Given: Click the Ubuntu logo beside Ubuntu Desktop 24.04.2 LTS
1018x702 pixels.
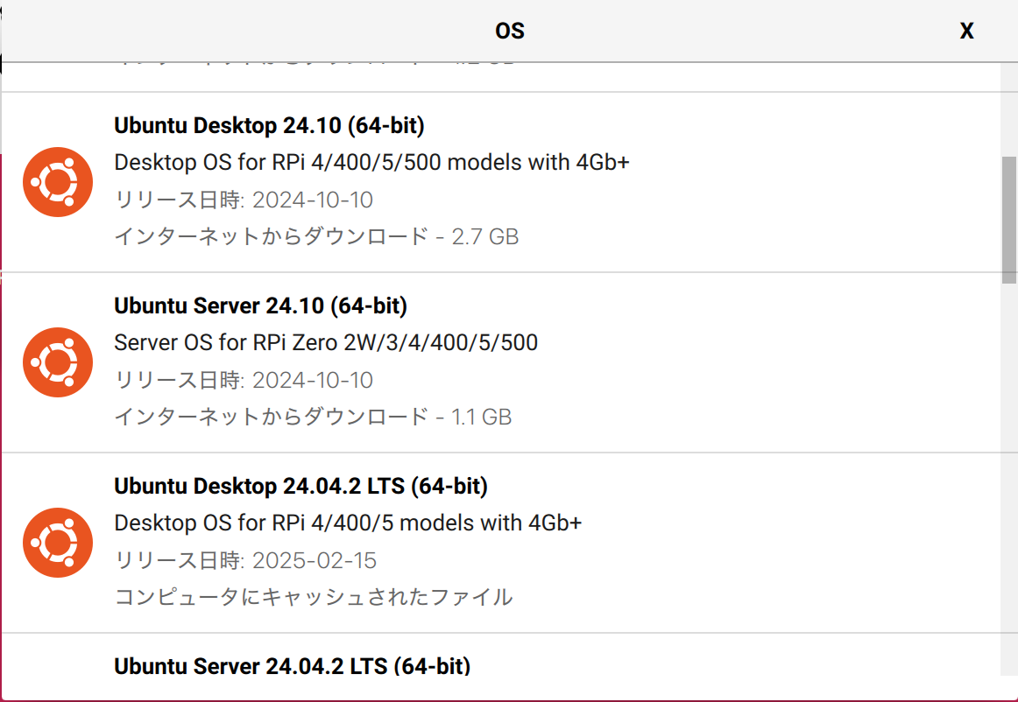Looking at the screenshot, I should tap(58, 543).
